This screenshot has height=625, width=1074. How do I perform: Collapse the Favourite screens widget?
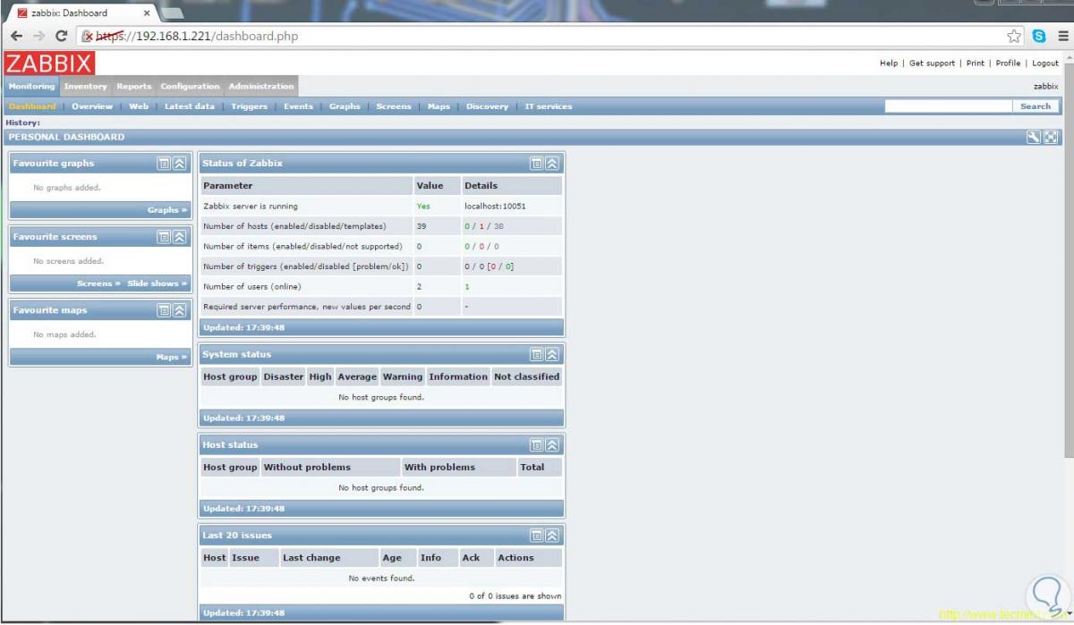[x=179, y=237]
